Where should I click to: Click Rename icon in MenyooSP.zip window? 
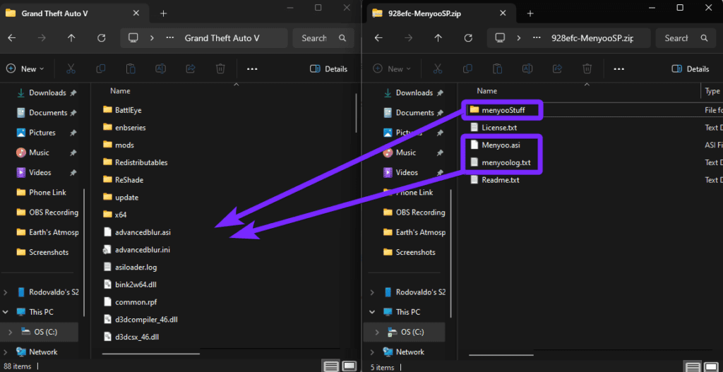pos(527,68)
